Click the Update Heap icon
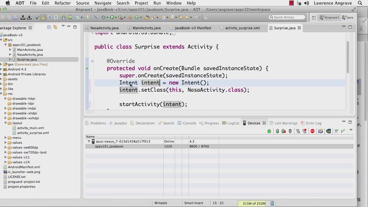This screenshot has width=368, height=207. (278, 131)
